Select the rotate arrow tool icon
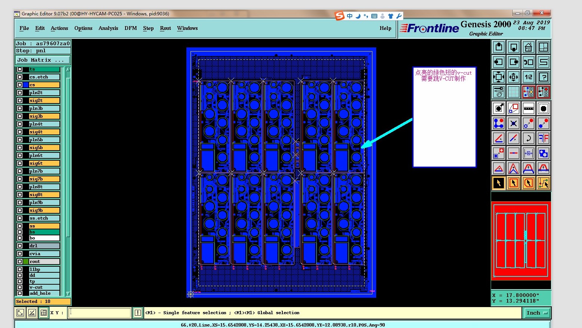The height and width of the screenshot is (328, 582). pos(529,138)
